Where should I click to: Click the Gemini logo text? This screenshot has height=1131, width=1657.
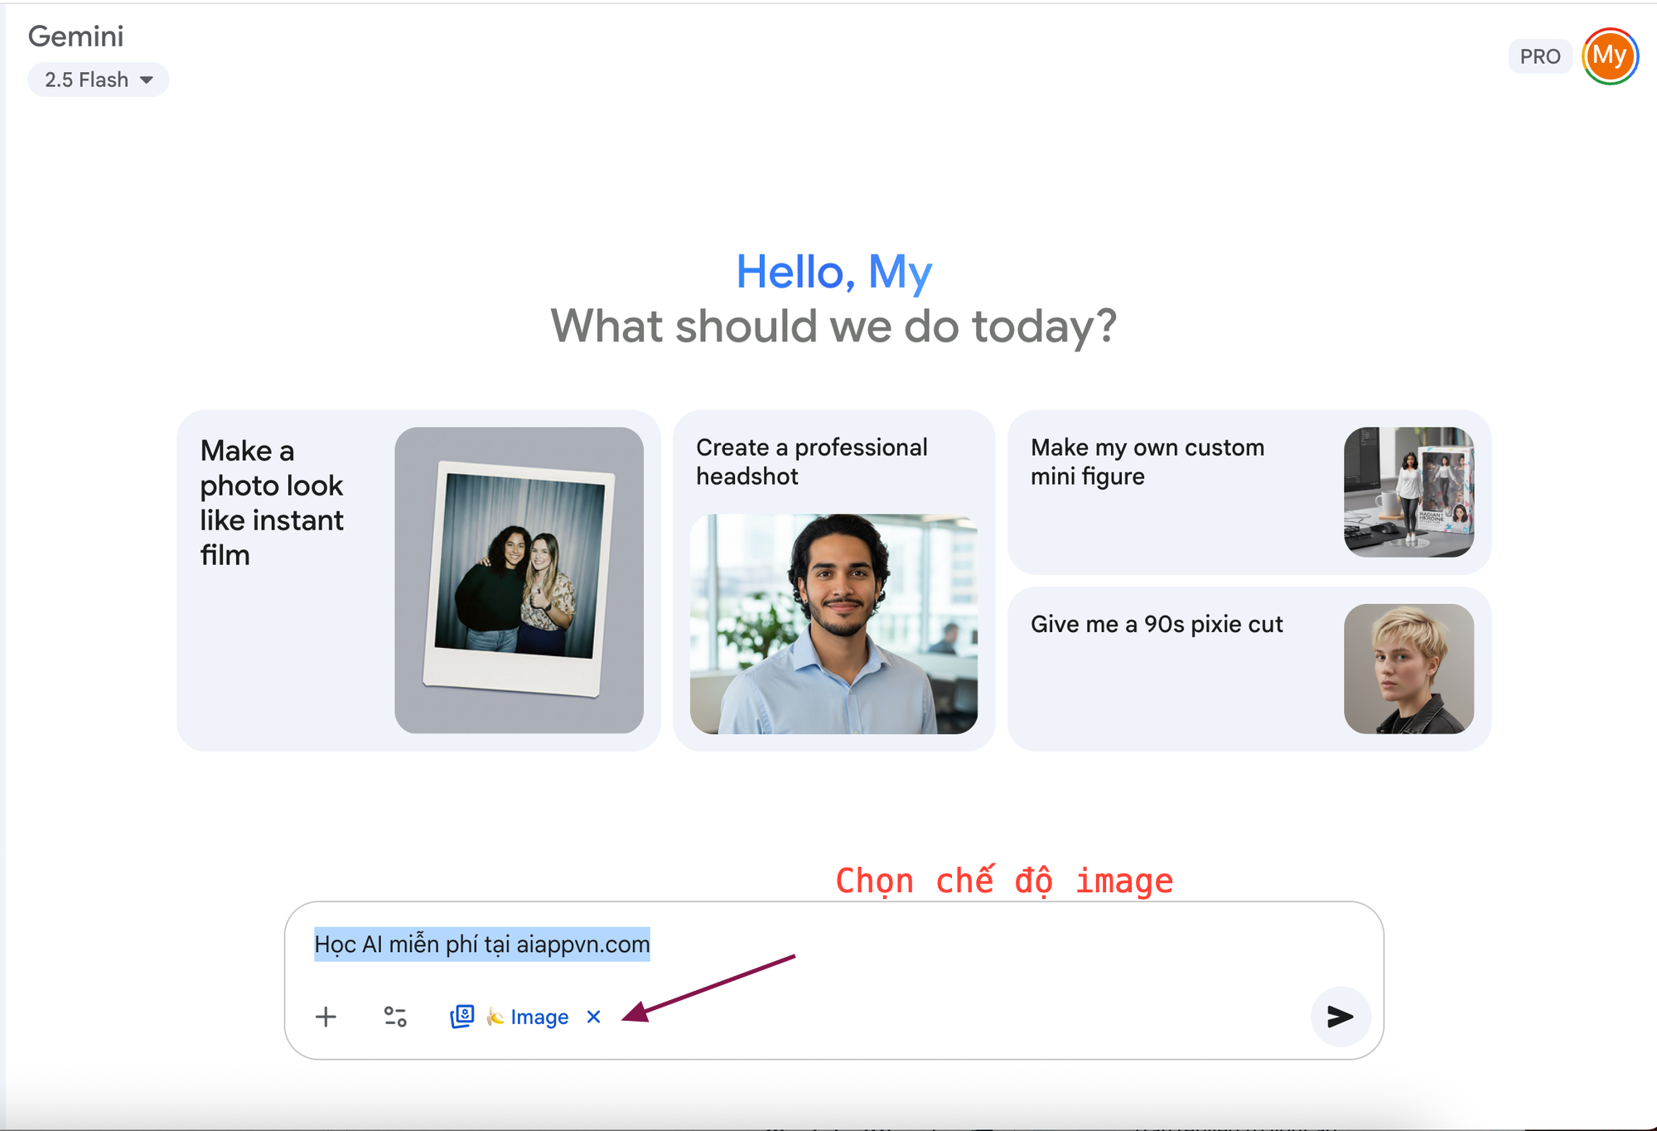click(x=75, y=36)
